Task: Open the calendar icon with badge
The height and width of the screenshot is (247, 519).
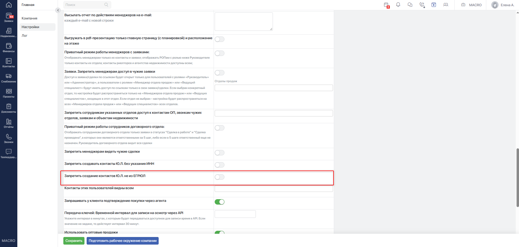Action: click(x=386, y=5)
